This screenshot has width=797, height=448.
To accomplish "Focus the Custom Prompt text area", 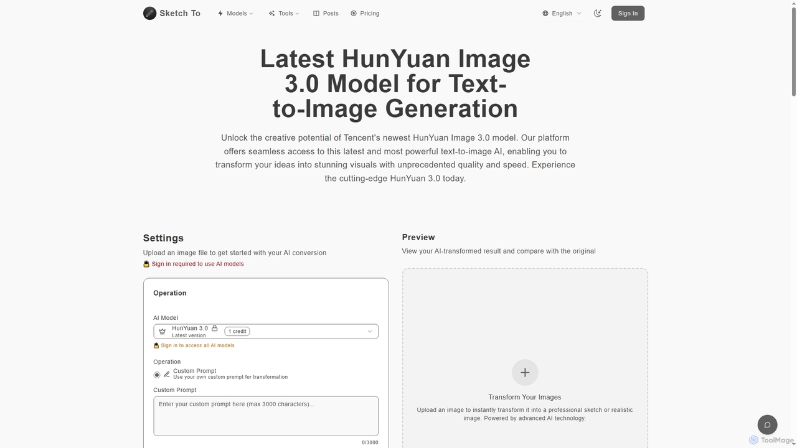I will click(x=266, y=416).
